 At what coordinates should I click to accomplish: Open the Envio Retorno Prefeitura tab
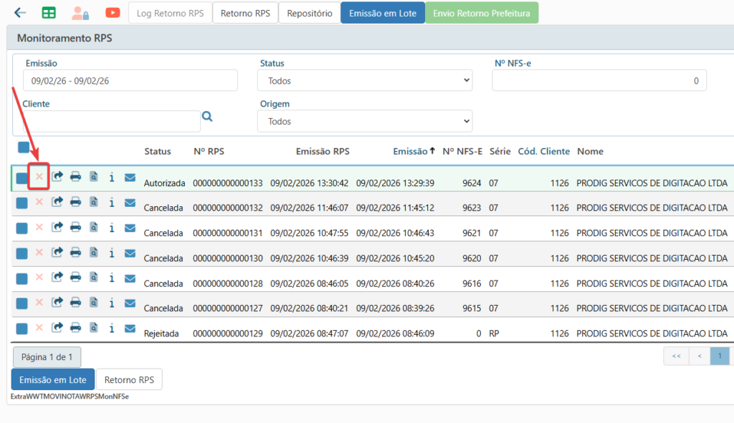coord(482,13)
